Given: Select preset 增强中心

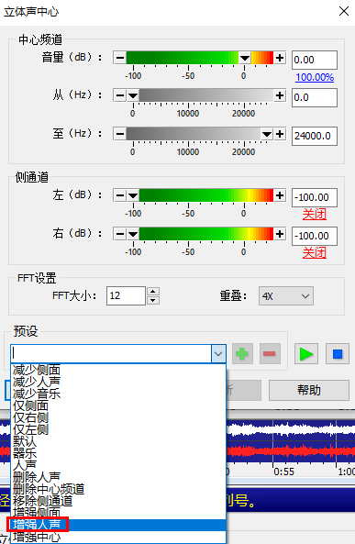Looking at the screenshot, I should pyautogui.click(x=118, y=537).
